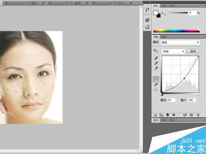Click the white point slider triangle
Viewport: 206px width, 154px height.
(199, 94)
